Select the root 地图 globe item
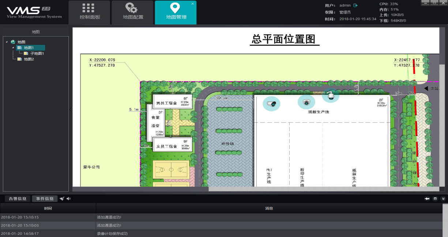This screenshot has height=237, width=448. 18,42
